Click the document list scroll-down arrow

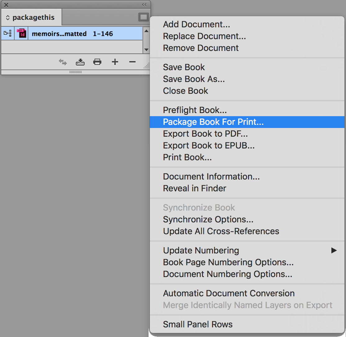coord(146,50)
